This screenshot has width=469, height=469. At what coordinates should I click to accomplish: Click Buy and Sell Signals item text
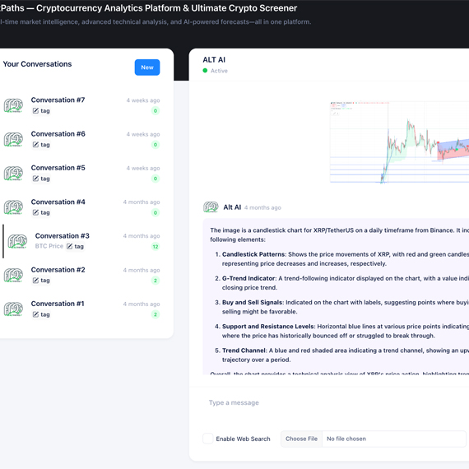pos(346,307)
